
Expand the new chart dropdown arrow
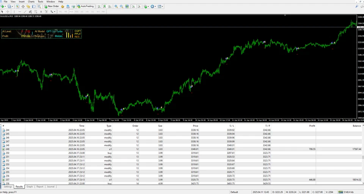(5, 6)
